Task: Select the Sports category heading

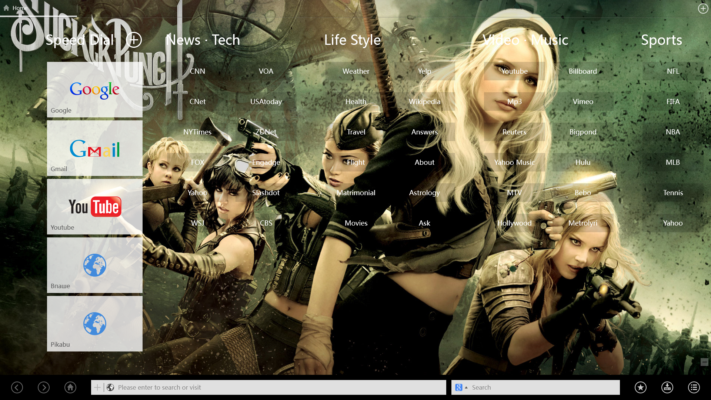Action: click(x=661, y=40)
